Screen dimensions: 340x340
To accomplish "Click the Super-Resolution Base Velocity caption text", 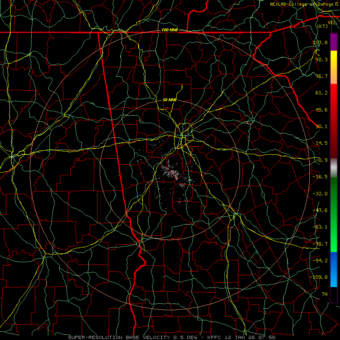I will (172, 337).
